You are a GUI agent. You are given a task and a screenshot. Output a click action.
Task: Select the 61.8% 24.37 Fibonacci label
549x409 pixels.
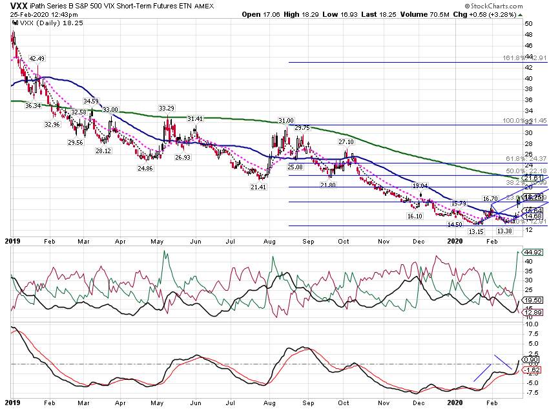click(x=526, y=159)
